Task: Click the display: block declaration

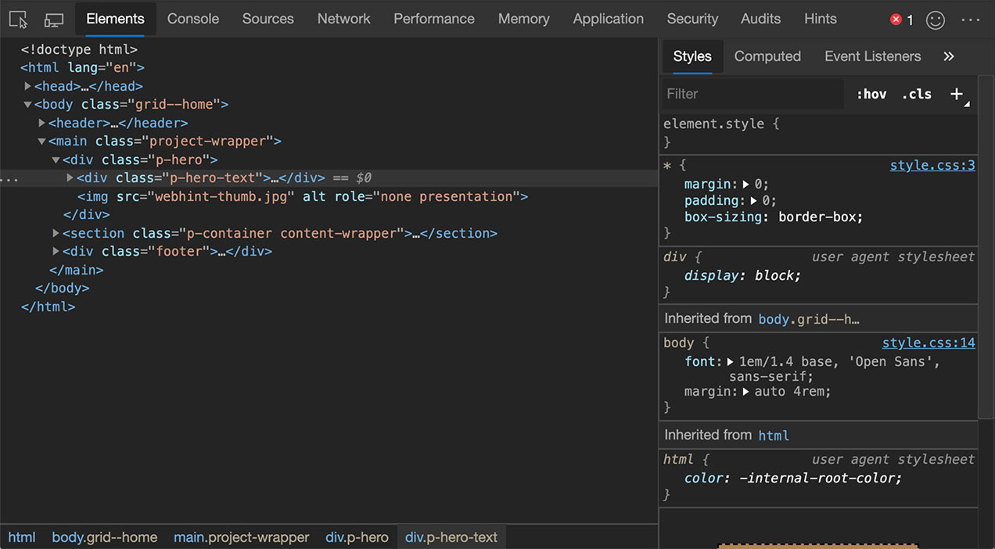Action: pos(743,276)
